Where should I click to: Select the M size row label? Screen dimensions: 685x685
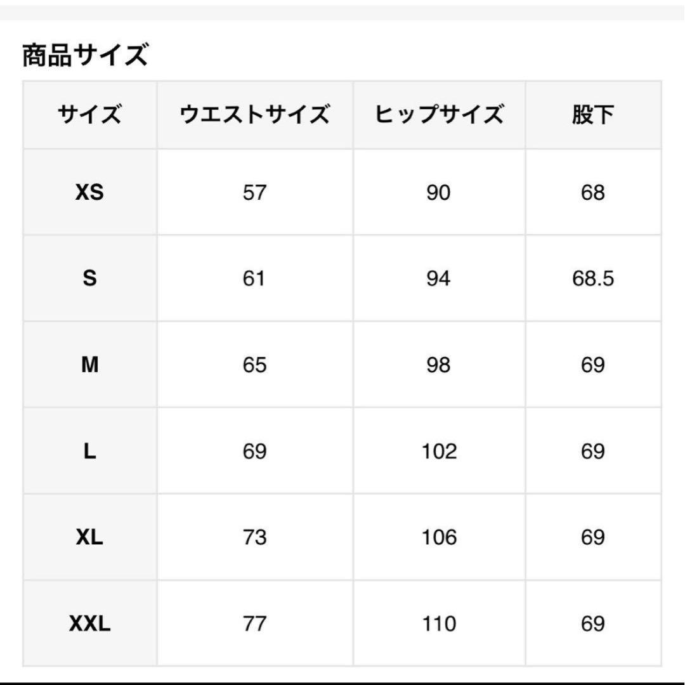89,365
